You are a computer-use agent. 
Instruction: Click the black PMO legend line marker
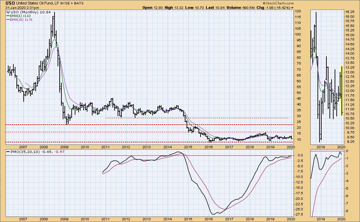pos(8,152)
